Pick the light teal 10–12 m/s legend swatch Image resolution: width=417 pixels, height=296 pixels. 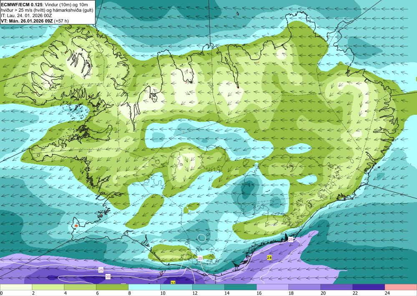coord(176,287)
